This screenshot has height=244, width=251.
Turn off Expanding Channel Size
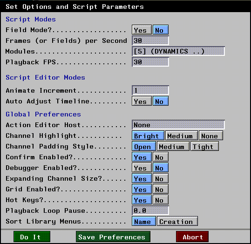(161, 178)
